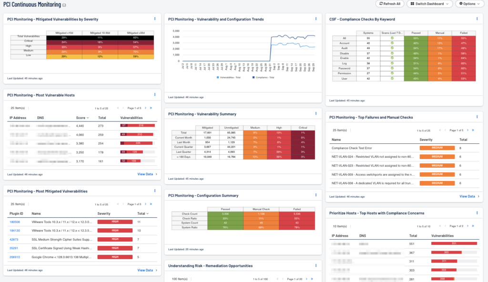Screen dimensions: 488x282
Task: Click the Refresh All button
Action: pos(389,4)
